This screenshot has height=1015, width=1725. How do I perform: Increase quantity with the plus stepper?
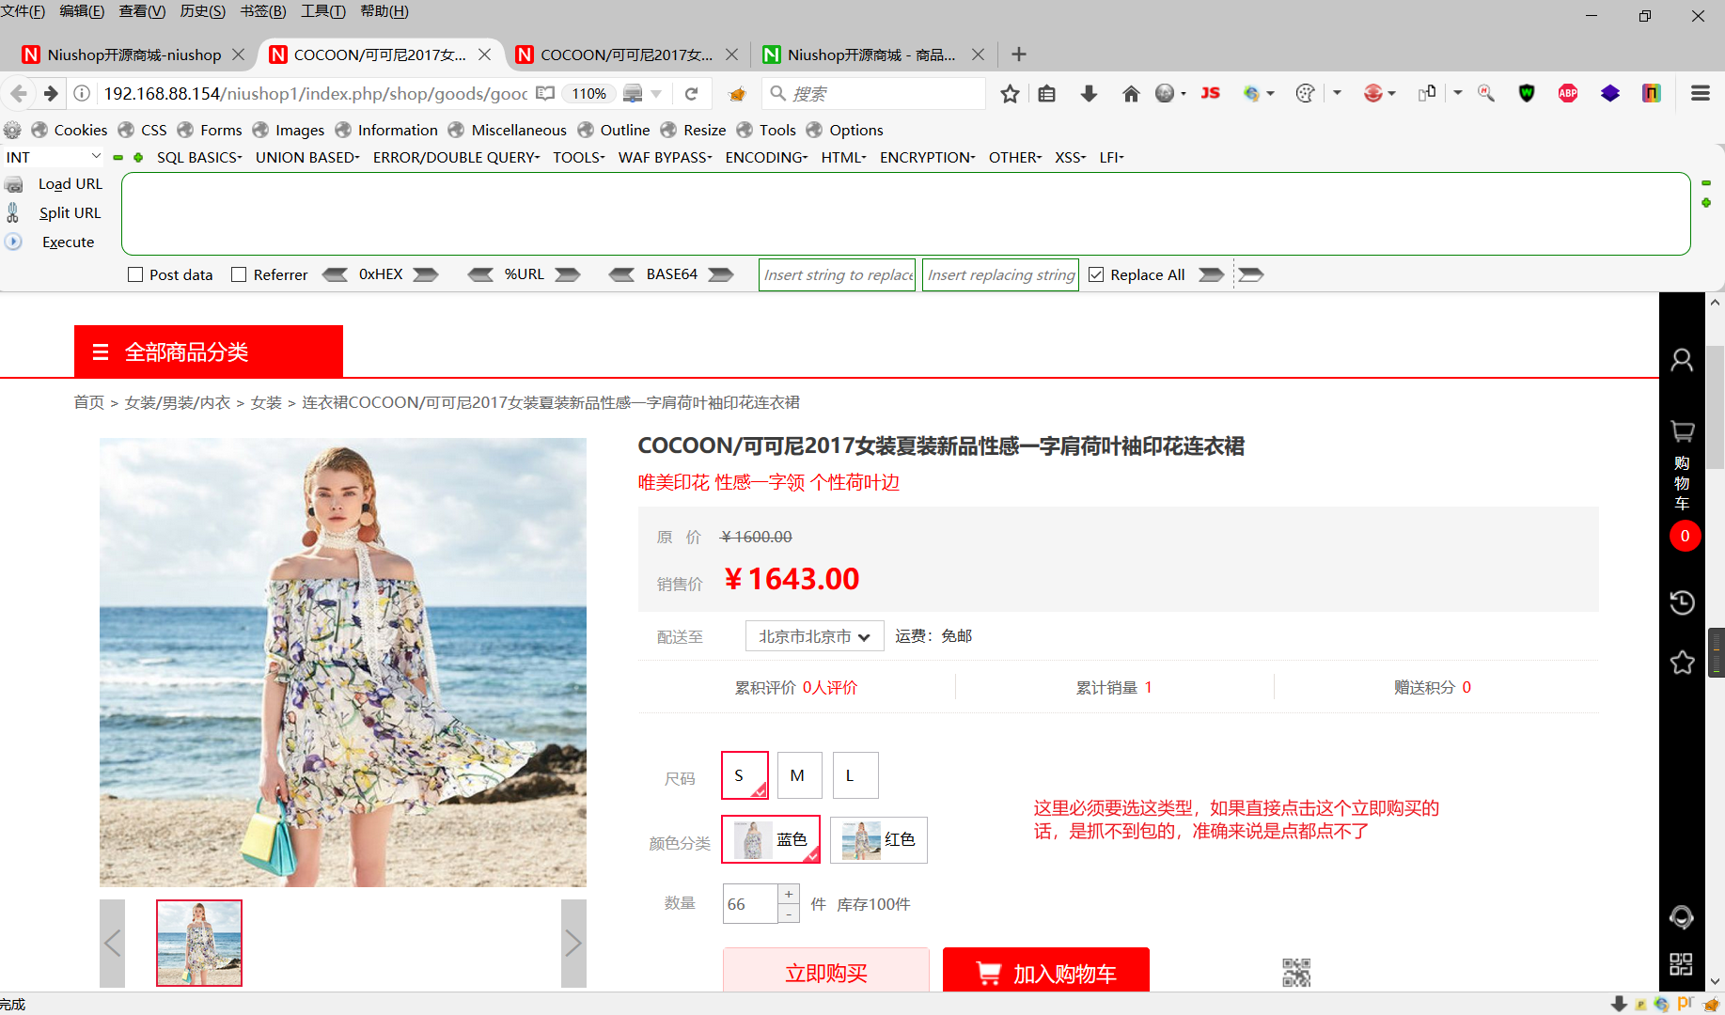[x=789, y=894]
